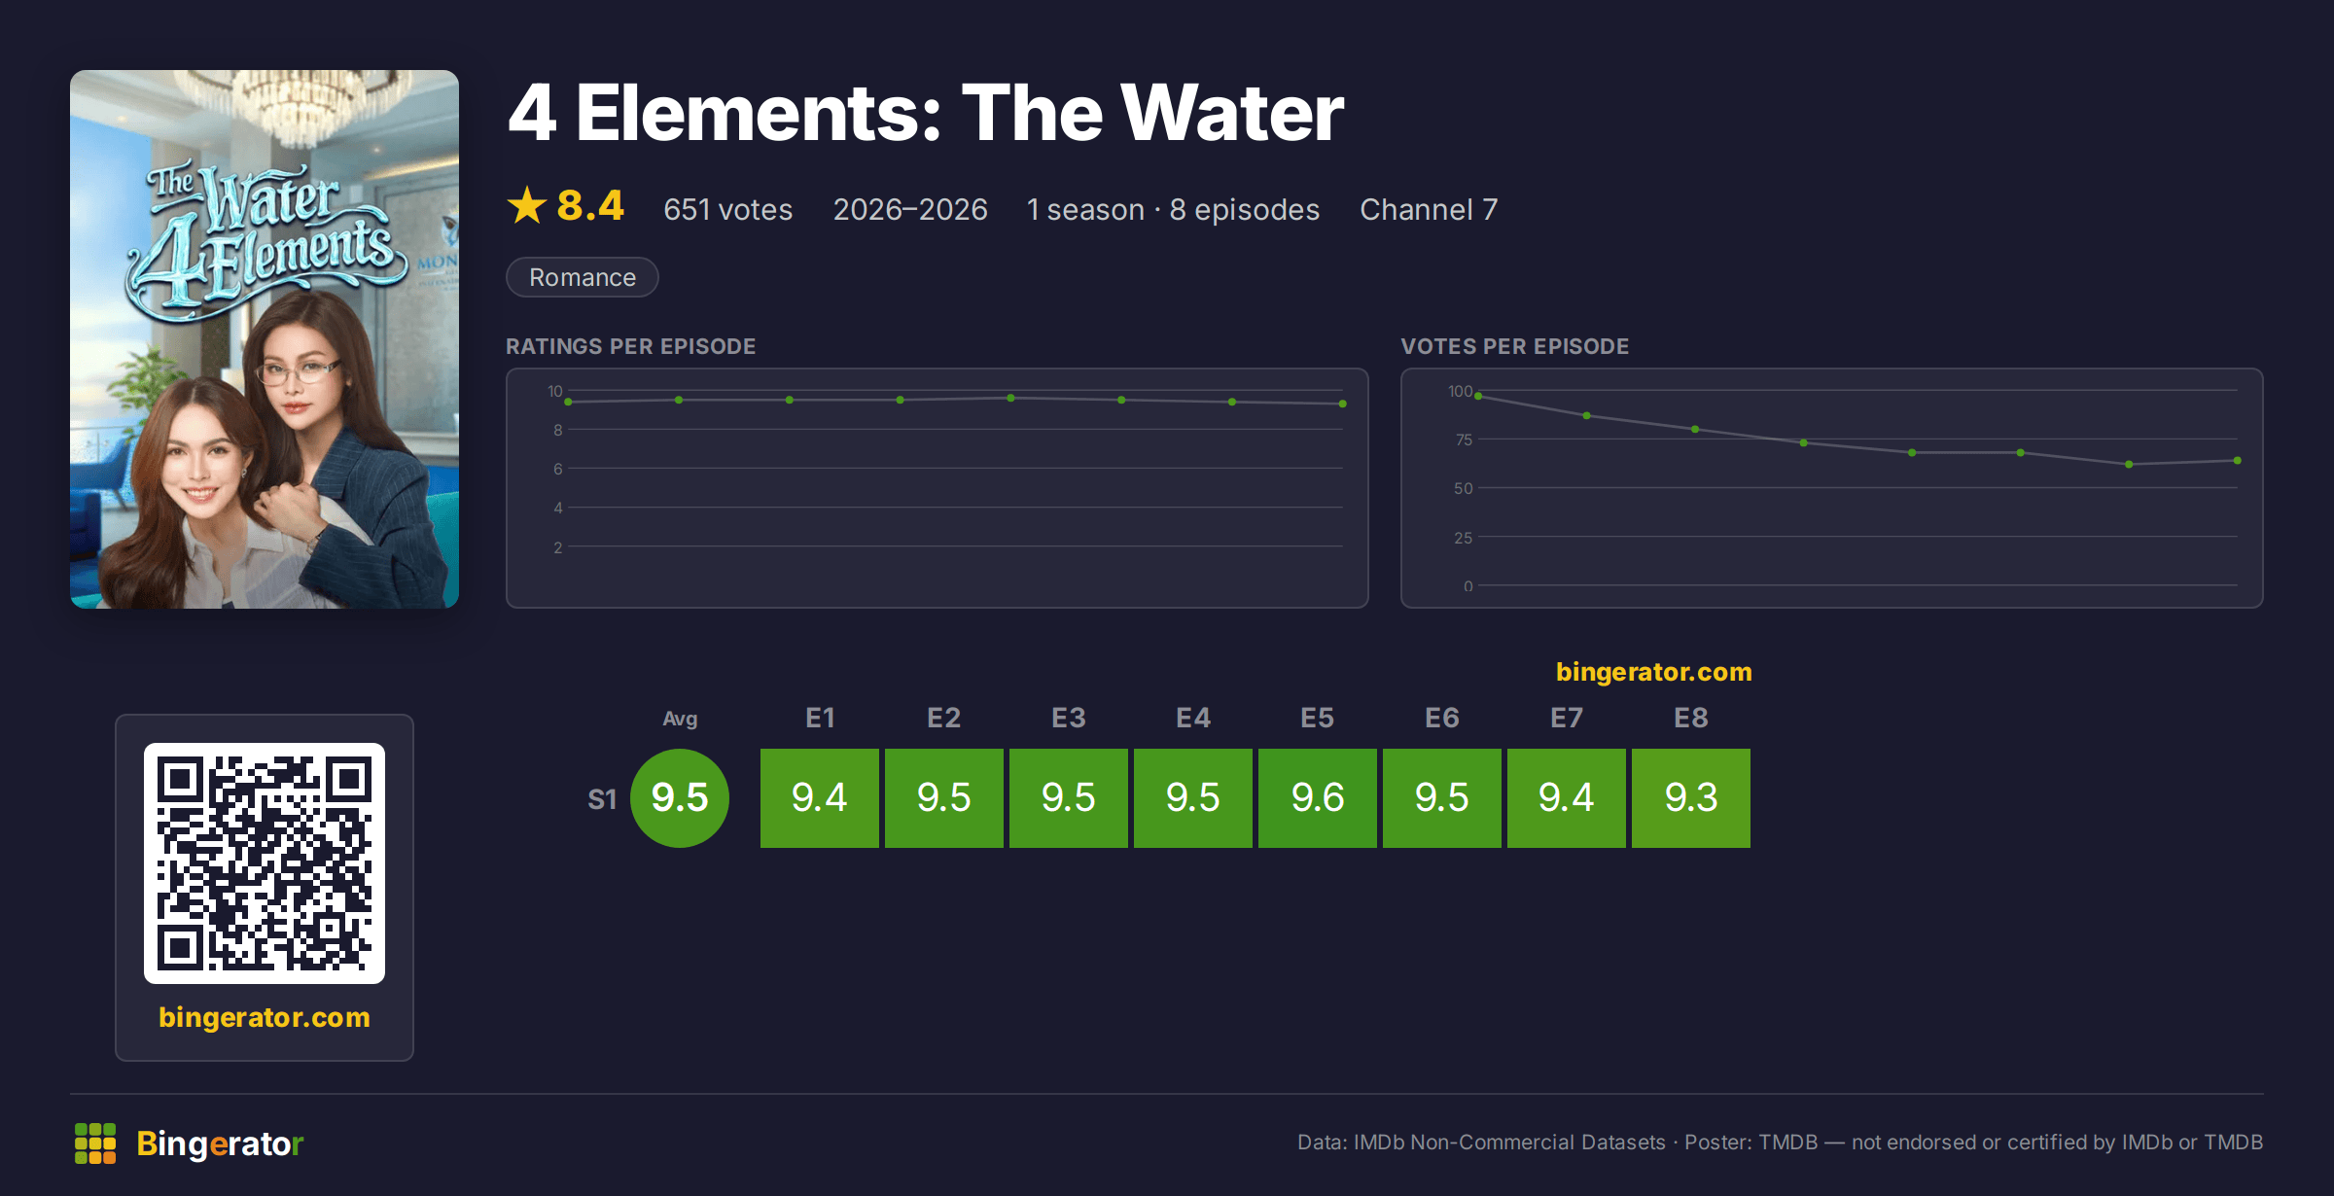
Task: Click the S1 average 9.5 circle
Action: tap(680, 798)
